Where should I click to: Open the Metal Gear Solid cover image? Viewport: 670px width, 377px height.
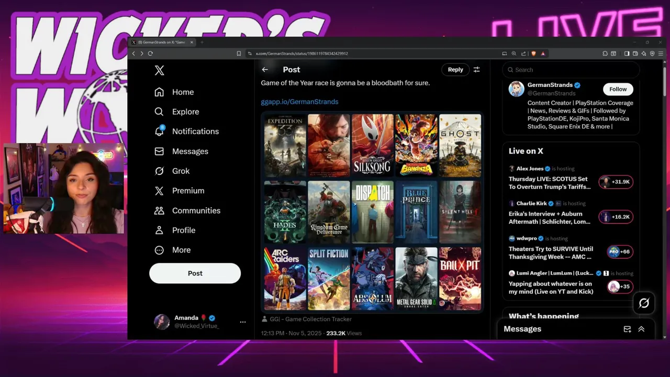pos(416,279)
